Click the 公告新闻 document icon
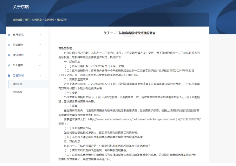The image size is (236, 166). pos(9,75)
